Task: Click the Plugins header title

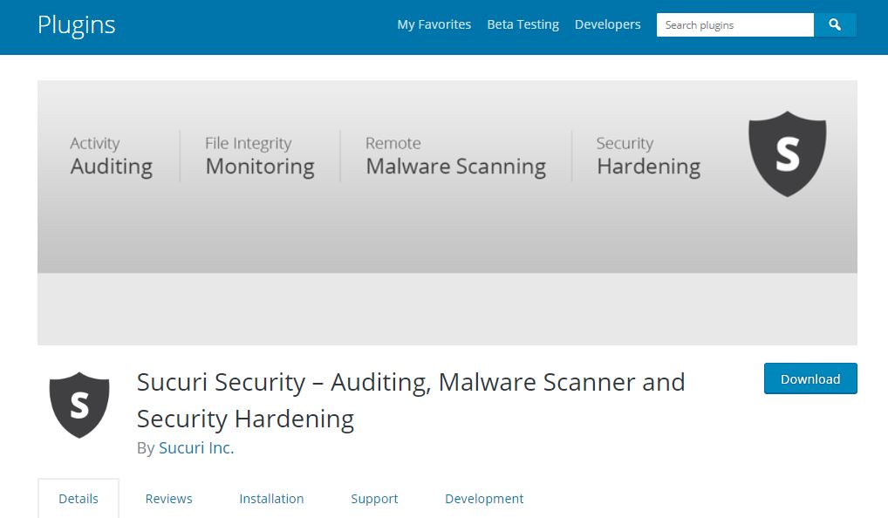Action: pyautogui.click(x=77, y=25)
